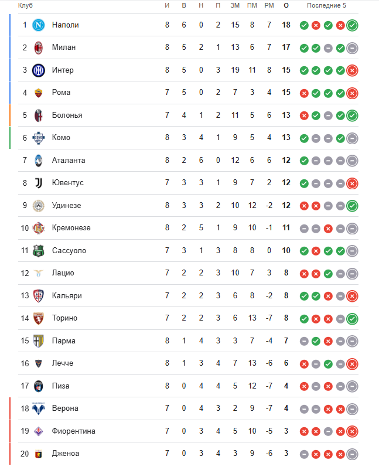Viewport: 379px width, 470px height.
Task: Click Torino's latest match win indicator
Action: pyautogui.click(x=352, y=318)
